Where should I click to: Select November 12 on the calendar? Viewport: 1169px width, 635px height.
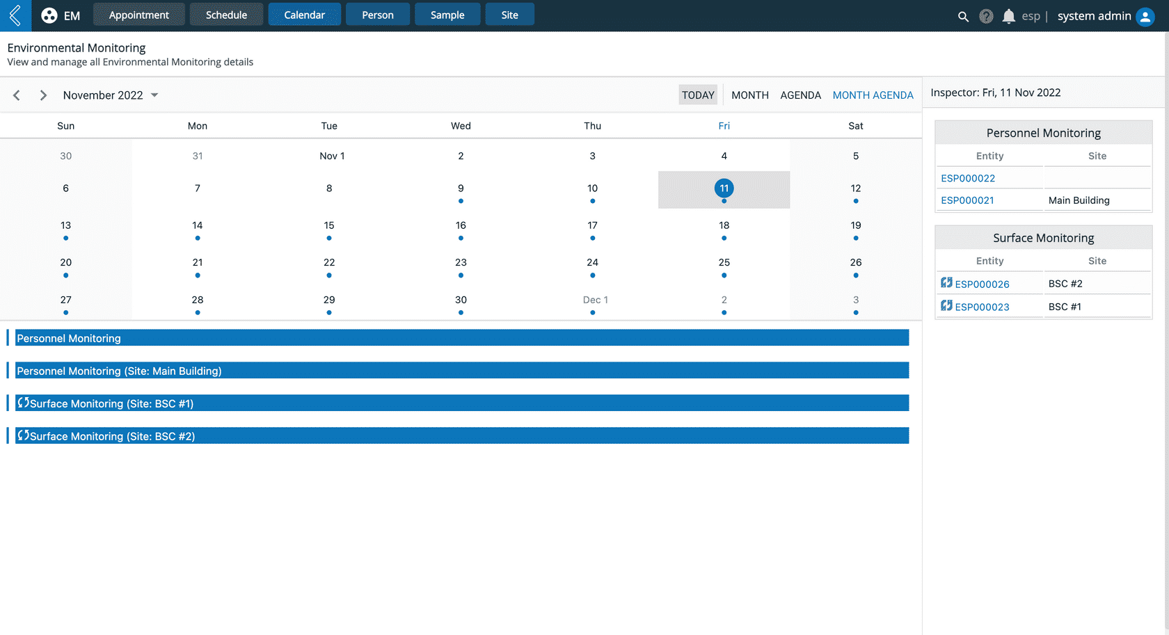[856, 188]
